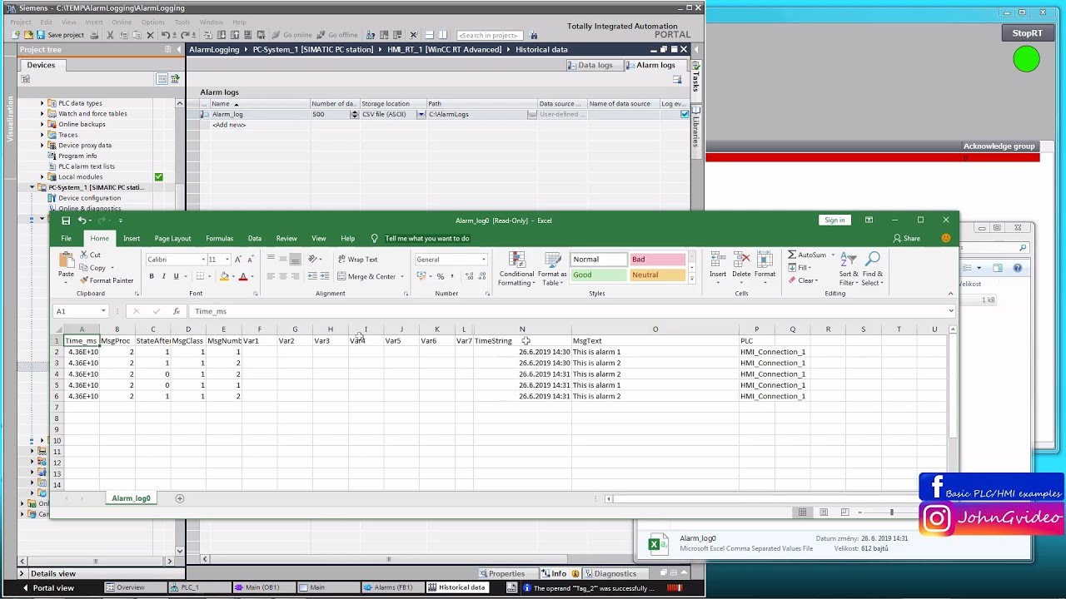
Task: Switch to the Page Layout tab
Action: tap(172, 239)
